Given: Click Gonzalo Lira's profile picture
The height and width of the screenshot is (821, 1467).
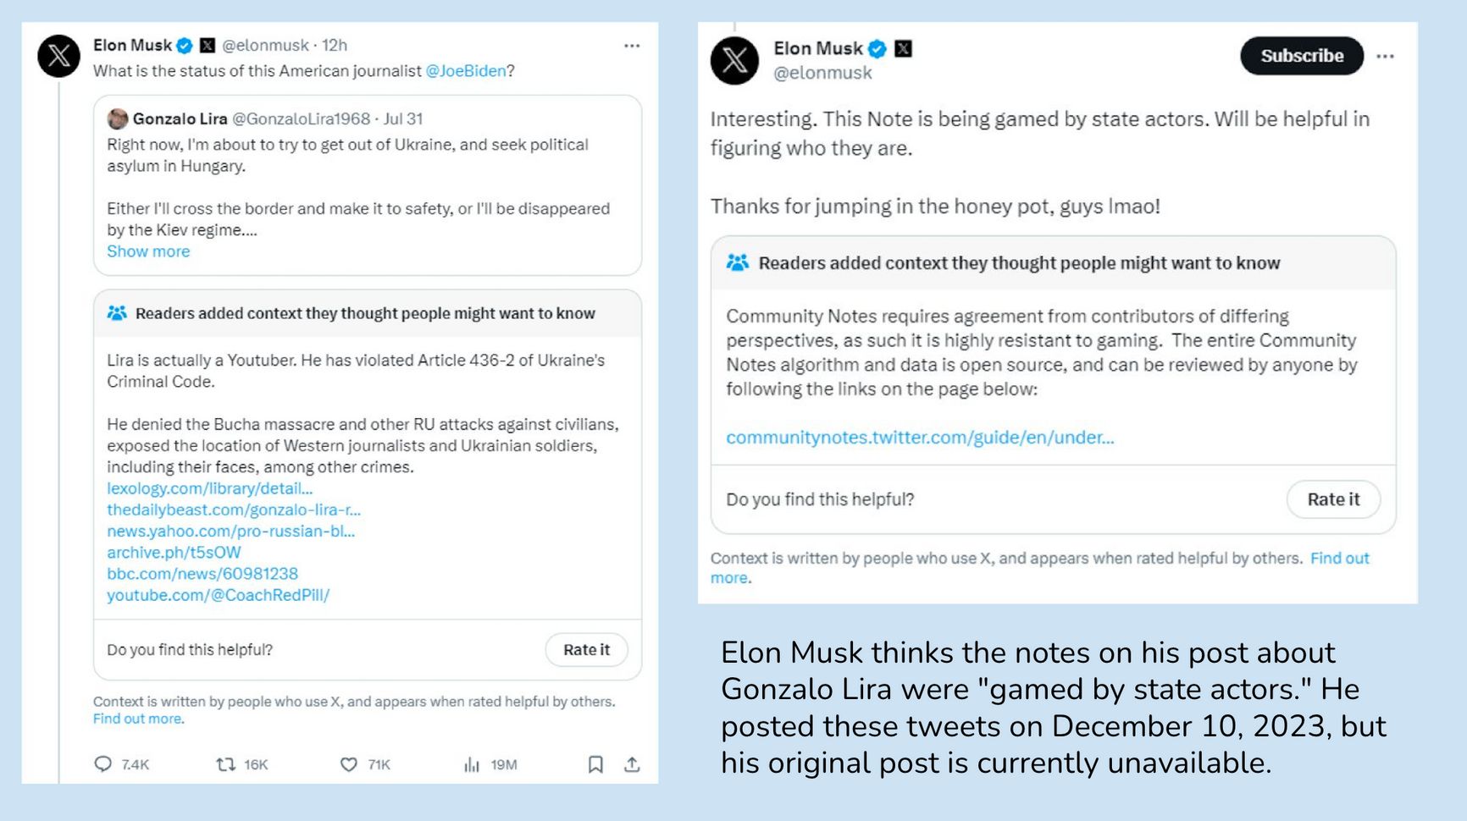Looking at the screenshot, I should 118,119.
